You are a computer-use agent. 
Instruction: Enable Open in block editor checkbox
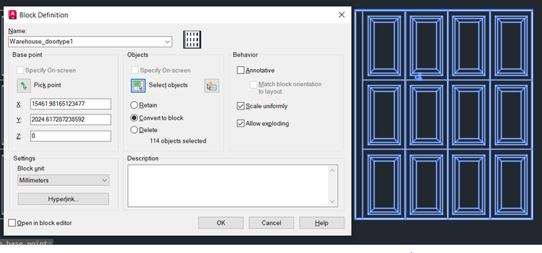pos(12,223)
